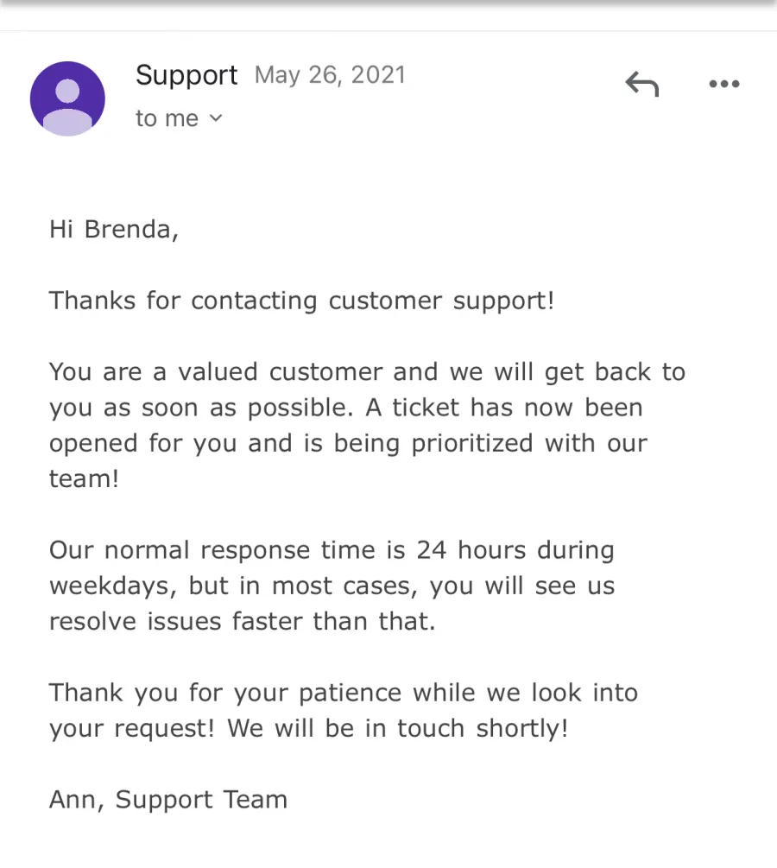
Task: Reply to the Support email
Action: tap(642, 84)
